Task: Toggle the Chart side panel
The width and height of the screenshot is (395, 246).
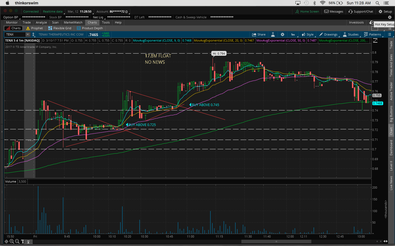Action: 391,131
